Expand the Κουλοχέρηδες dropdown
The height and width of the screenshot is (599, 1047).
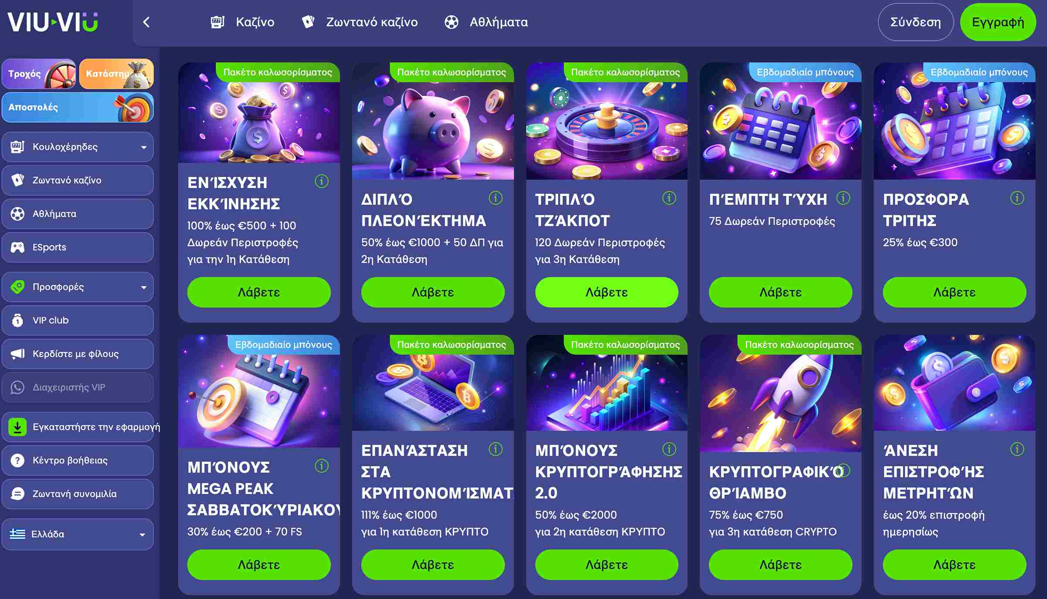tap(78, 147)
